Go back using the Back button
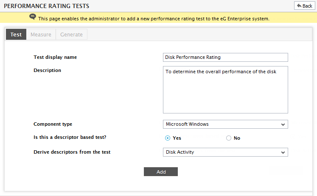Viewport: 317px width, 196px height. click(x=304, y=6)
